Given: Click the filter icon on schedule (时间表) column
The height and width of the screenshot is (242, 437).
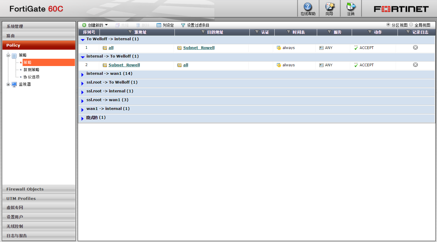Looking at the screenshot, I should pyautogui.click(x=289, y=32).
